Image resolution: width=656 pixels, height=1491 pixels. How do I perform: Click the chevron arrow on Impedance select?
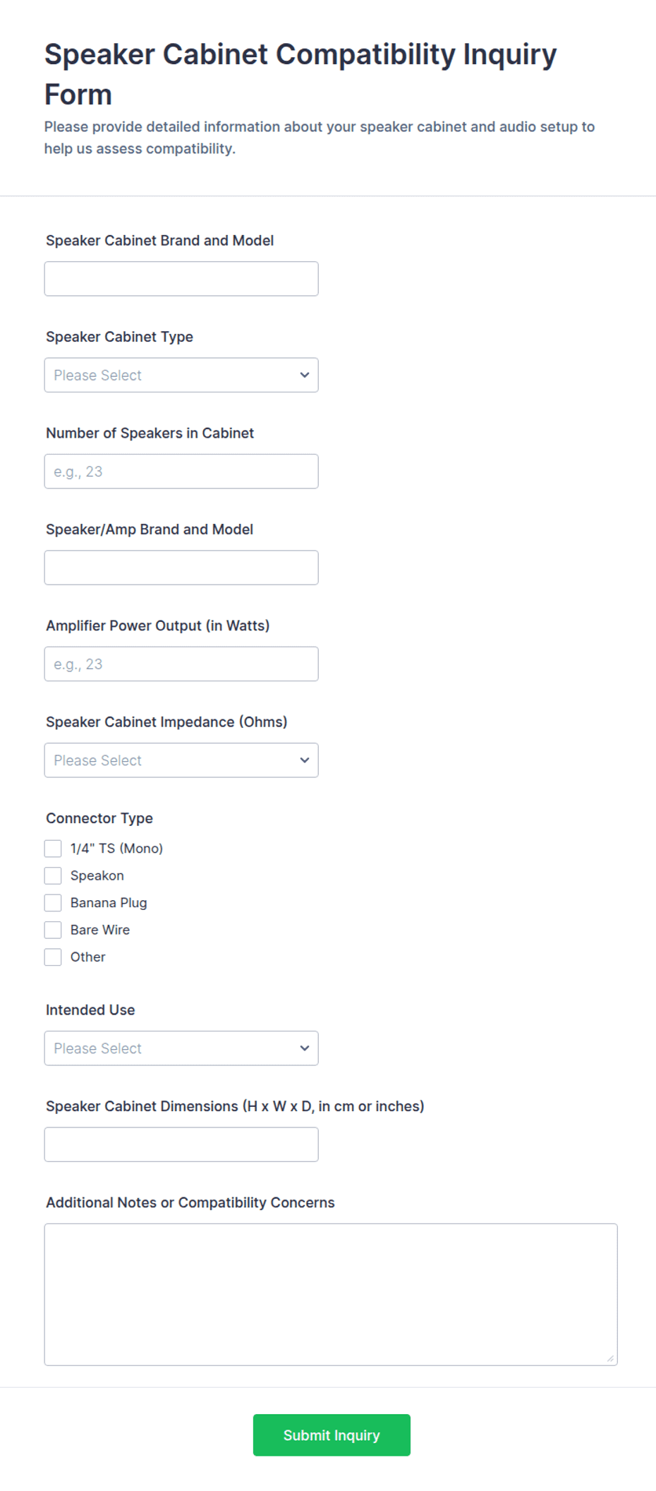pos(305,760)
